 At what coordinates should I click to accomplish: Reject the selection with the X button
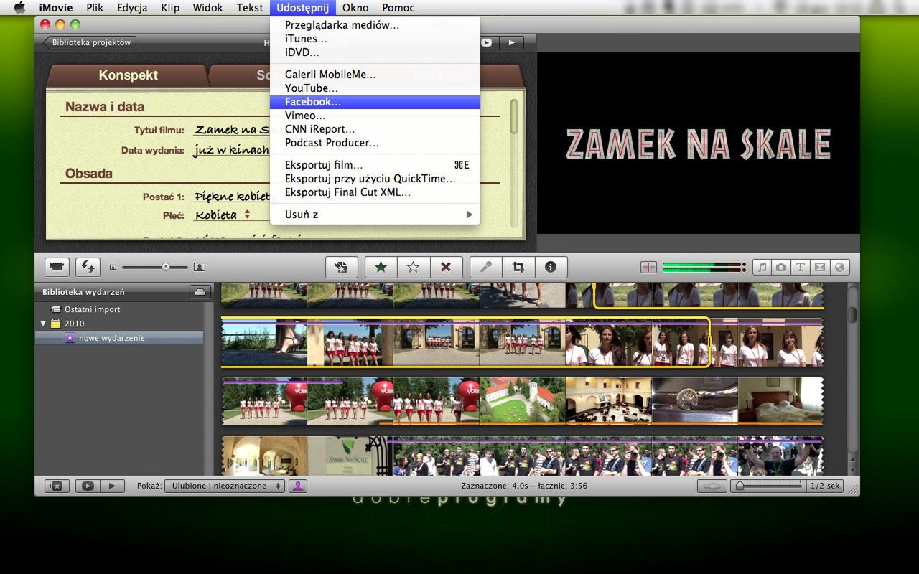click(445, 267)
